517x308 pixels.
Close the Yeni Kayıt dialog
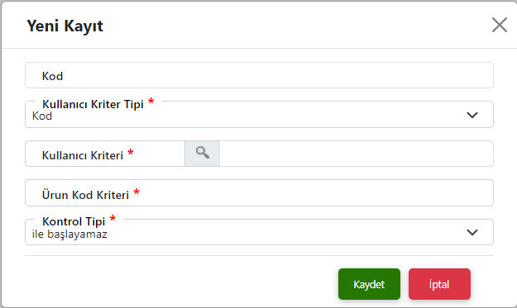pyautogui.click(x=499, y=25)
